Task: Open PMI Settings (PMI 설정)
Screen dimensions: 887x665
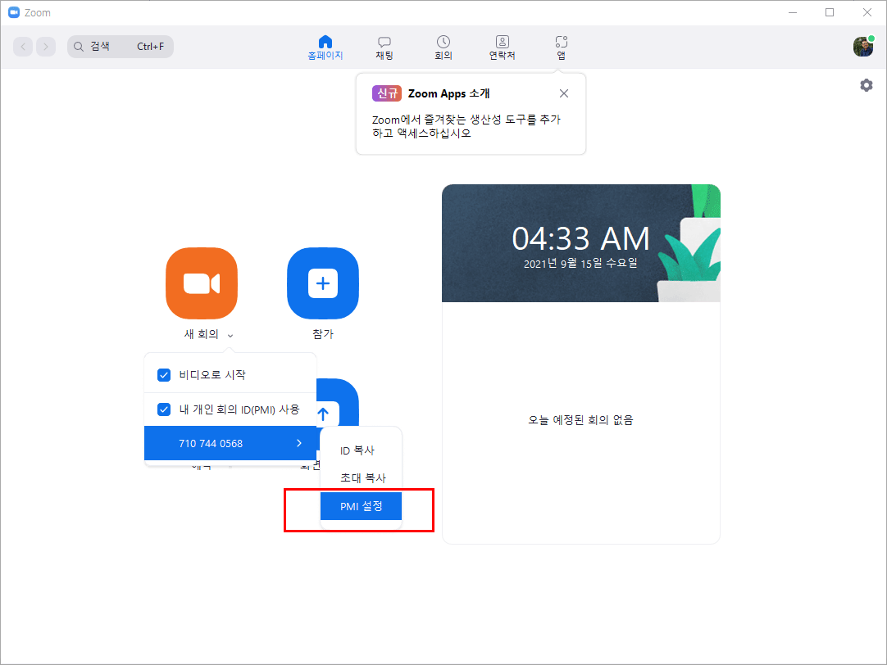Action: (x=361, y=506)
